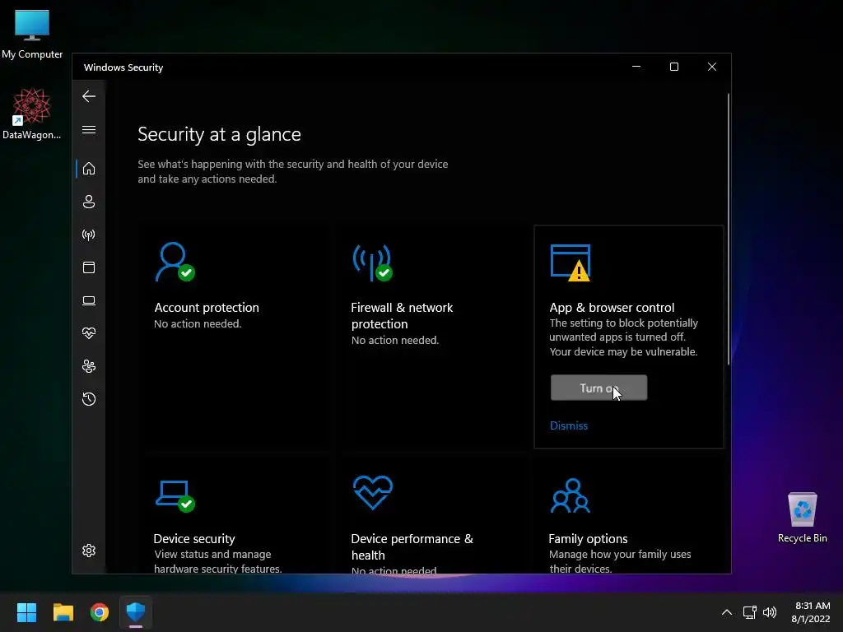Viewport: 843px width, 632px height.
Task: Open Device performance & health sidebar icon
Action: pyautogui.click(x=89, y=333)
